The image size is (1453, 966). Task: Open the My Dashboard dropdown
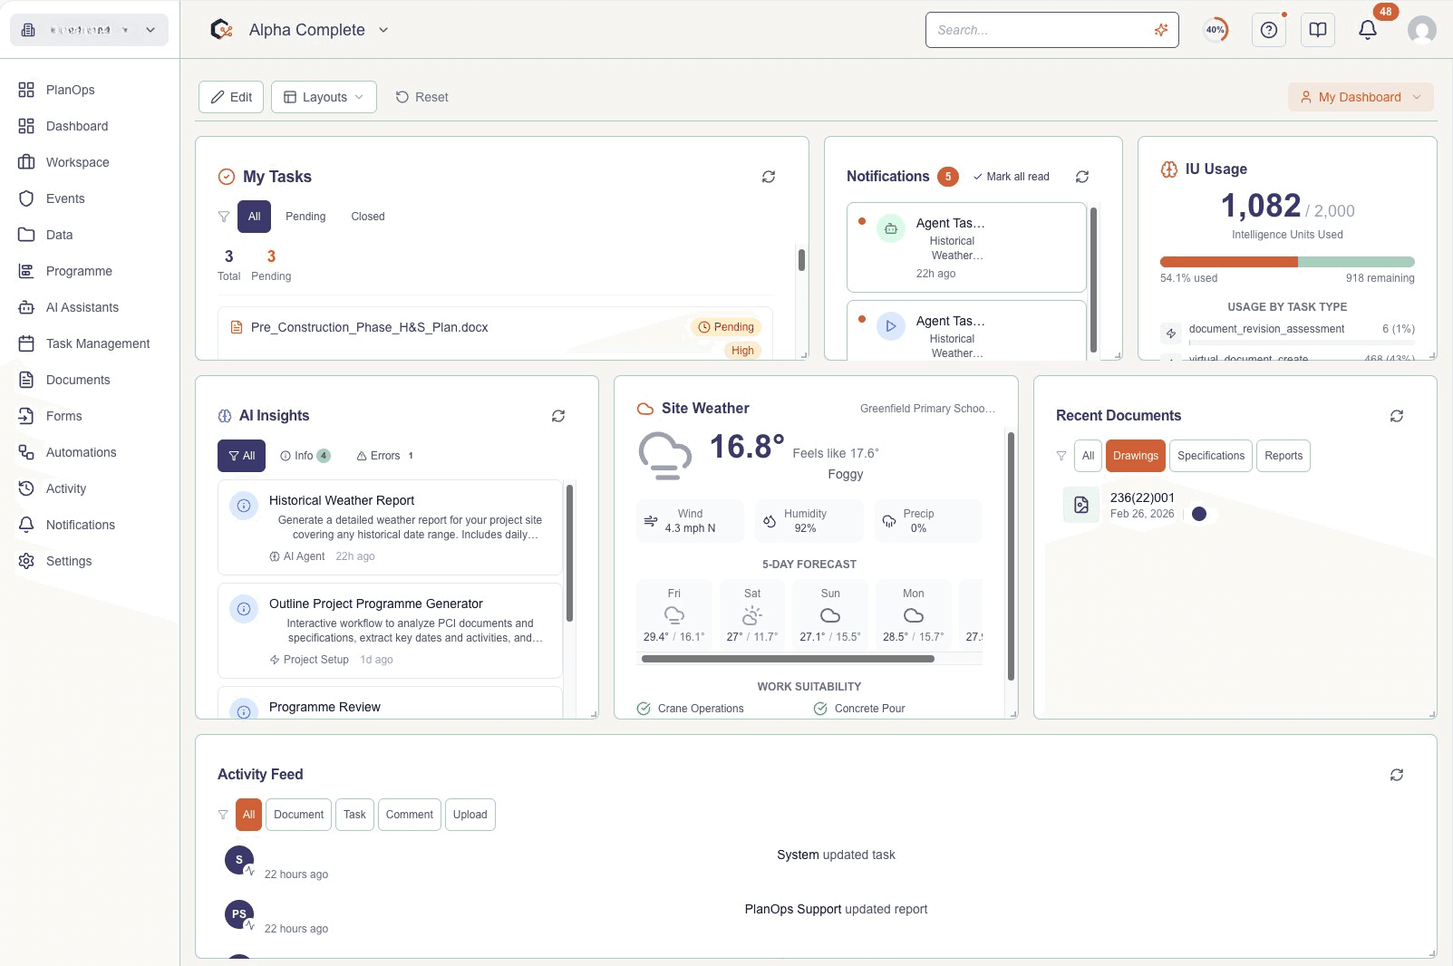[1359, 97]
